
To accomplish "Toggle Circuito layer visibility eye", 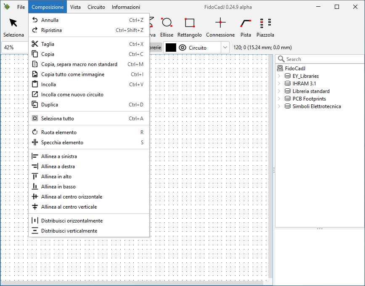I will pyautogui.click(x=182, y=48).
